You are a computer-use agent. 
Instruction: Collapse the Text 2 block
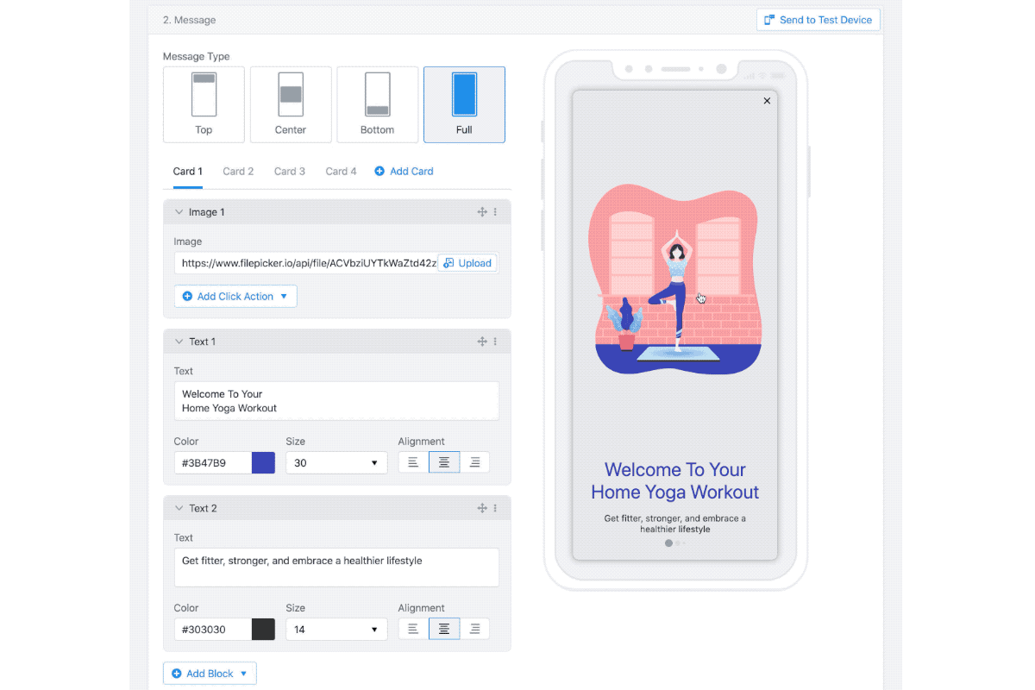(179, 508)
